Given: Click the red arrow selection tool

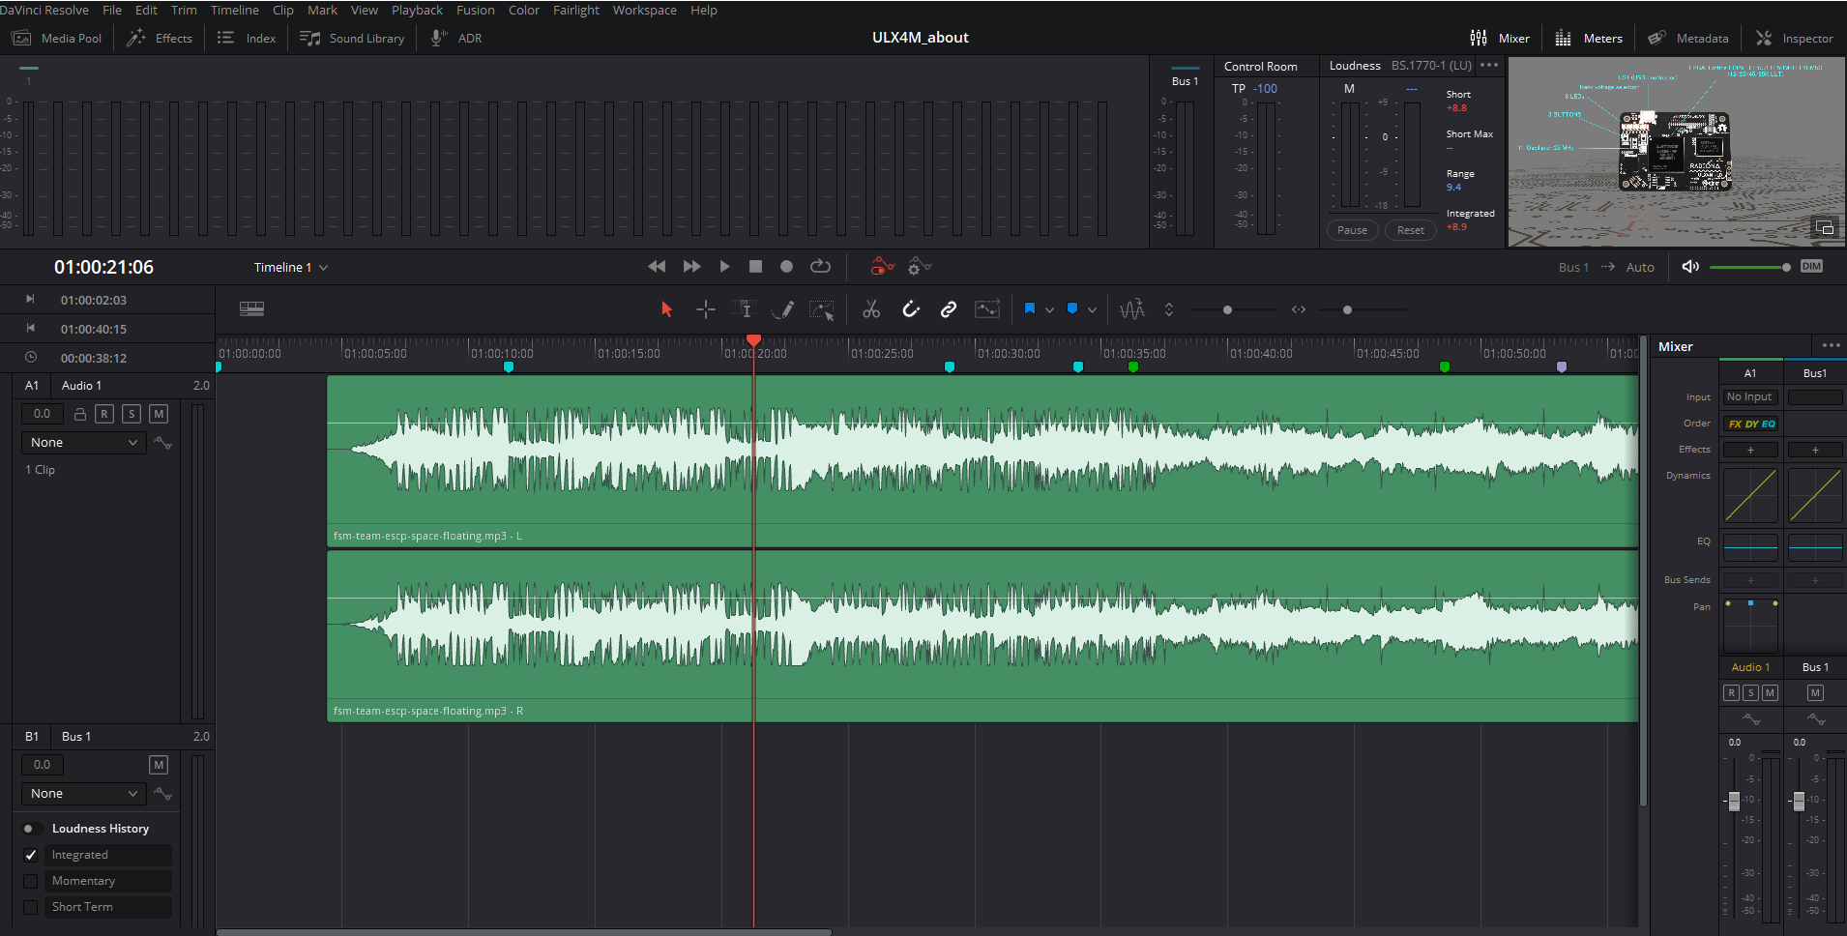Looking at the screenshot, I should [x=666, y=309].
